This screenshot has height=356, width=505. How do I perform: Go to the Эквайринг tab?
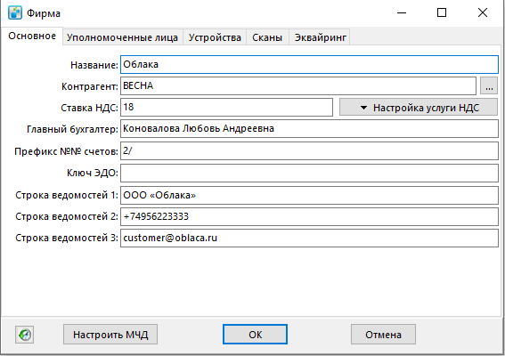pos(320,37)
